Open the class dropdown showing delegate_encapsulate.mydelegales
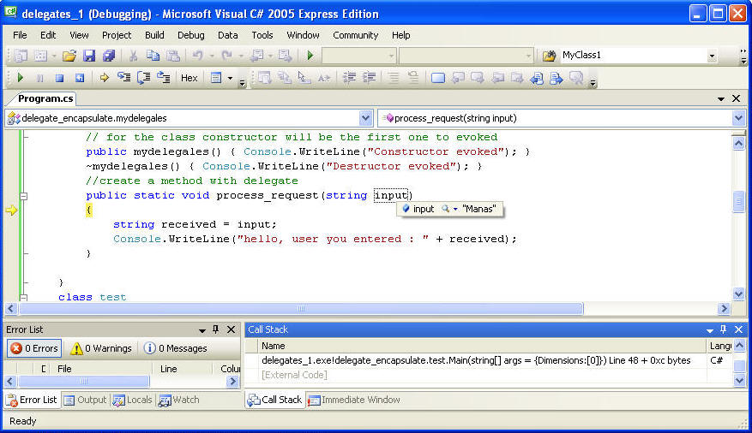The image size is (752, 433). point(365,118)
